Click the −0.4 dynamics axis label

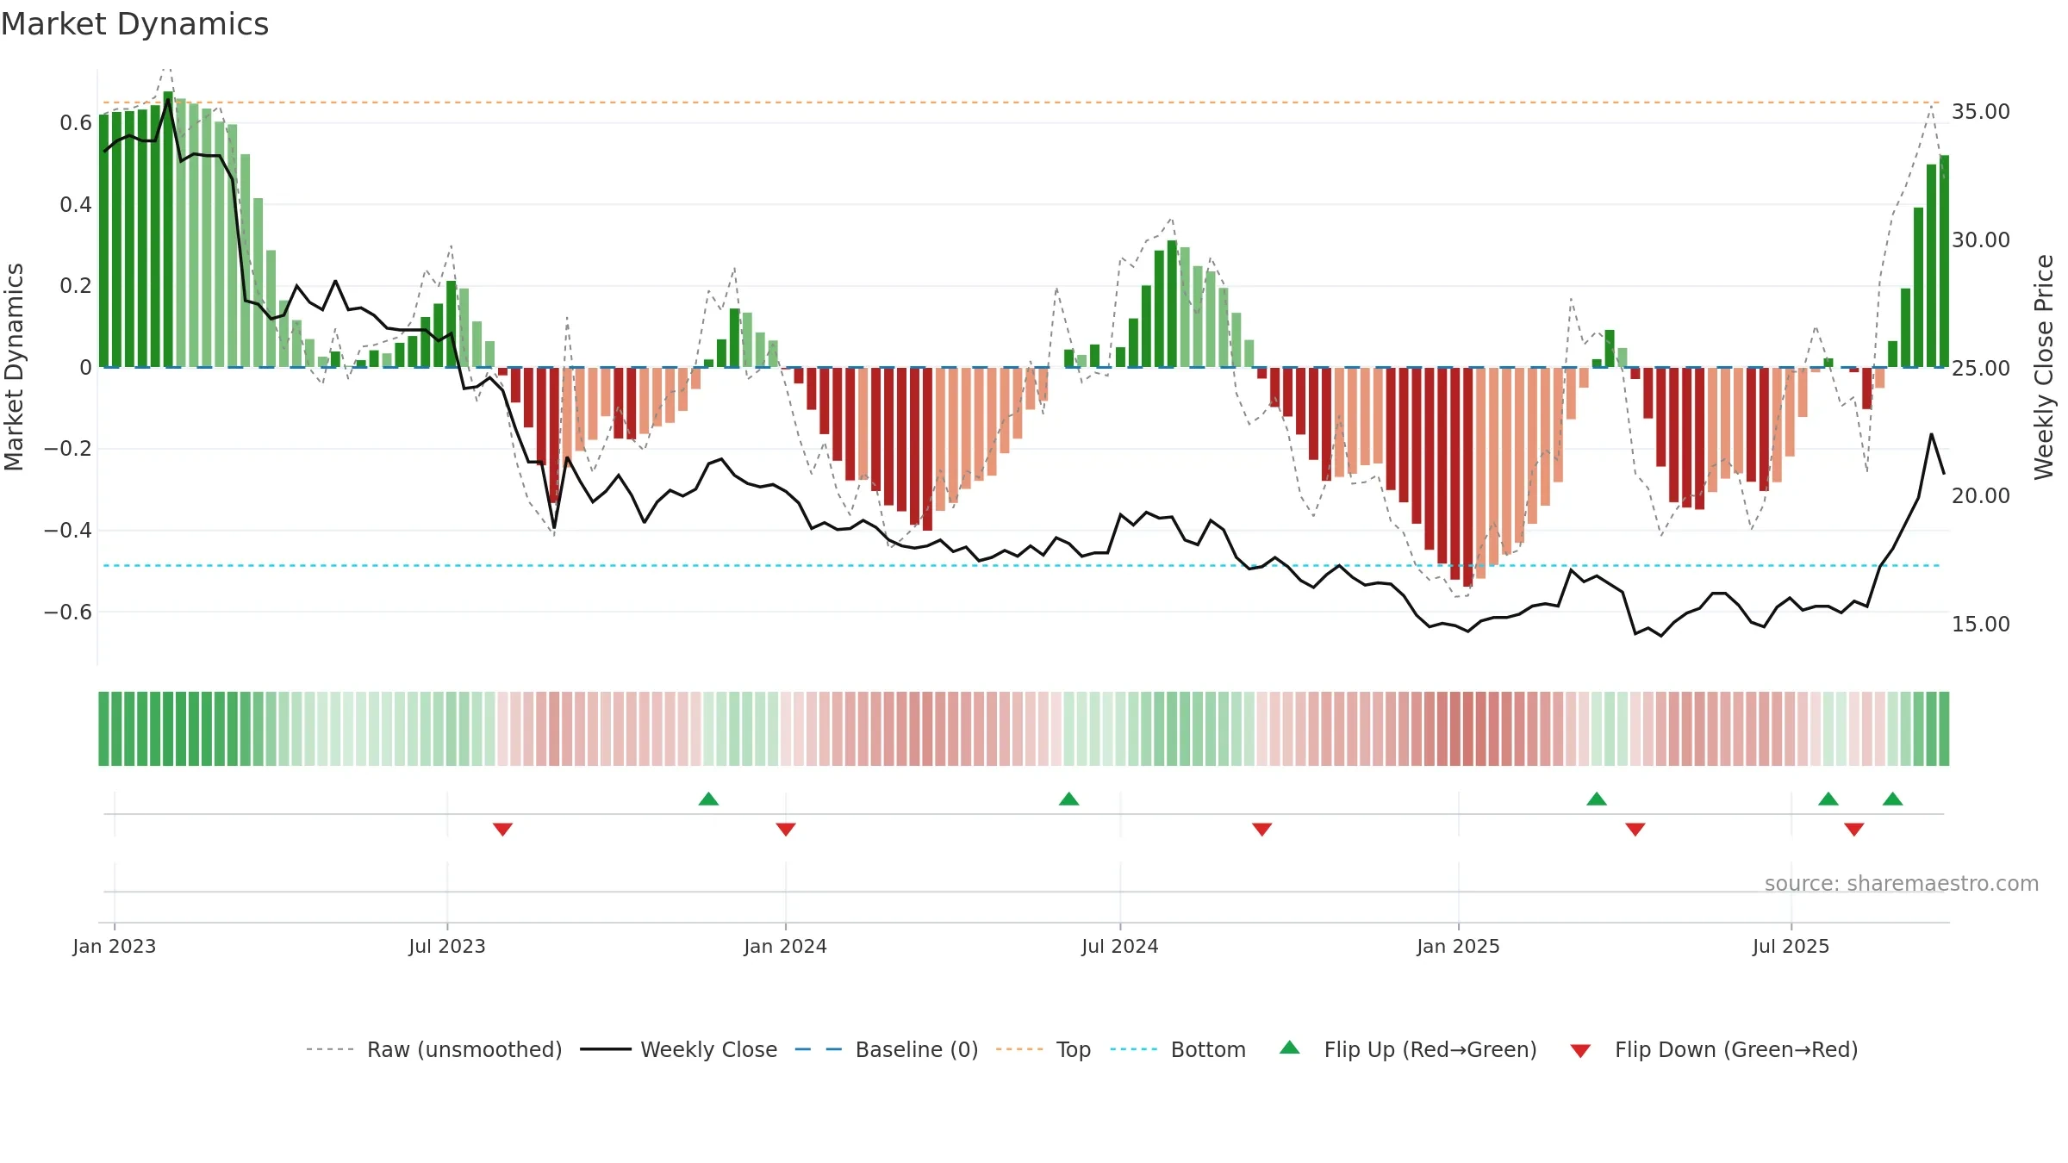(x=68, y=531)
